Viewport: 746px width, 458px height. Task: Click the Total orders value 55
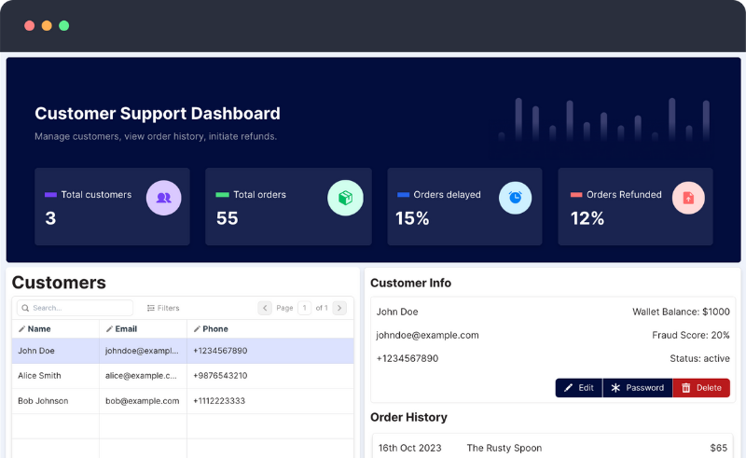227,218
